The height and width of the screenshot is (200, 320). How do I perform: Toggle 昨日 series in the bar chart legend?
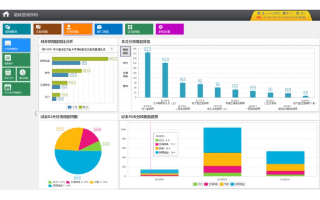pos(84,107)
